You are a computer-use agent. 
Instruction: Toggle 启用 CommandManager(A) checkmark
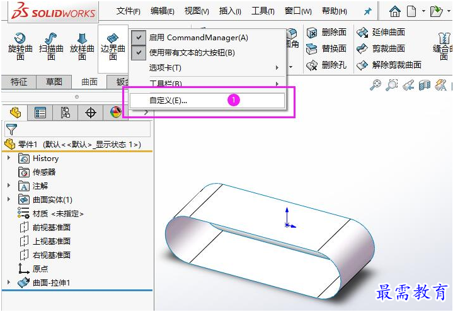[x=139, y=38]
